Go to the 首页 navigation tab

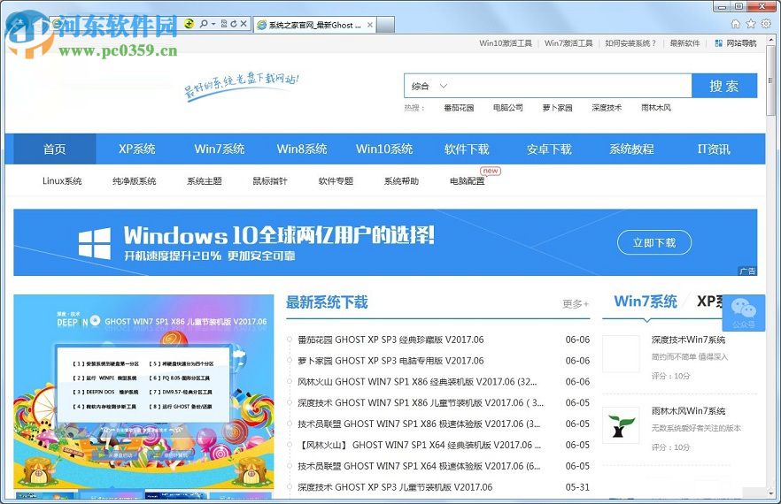(x=54, y=149)
